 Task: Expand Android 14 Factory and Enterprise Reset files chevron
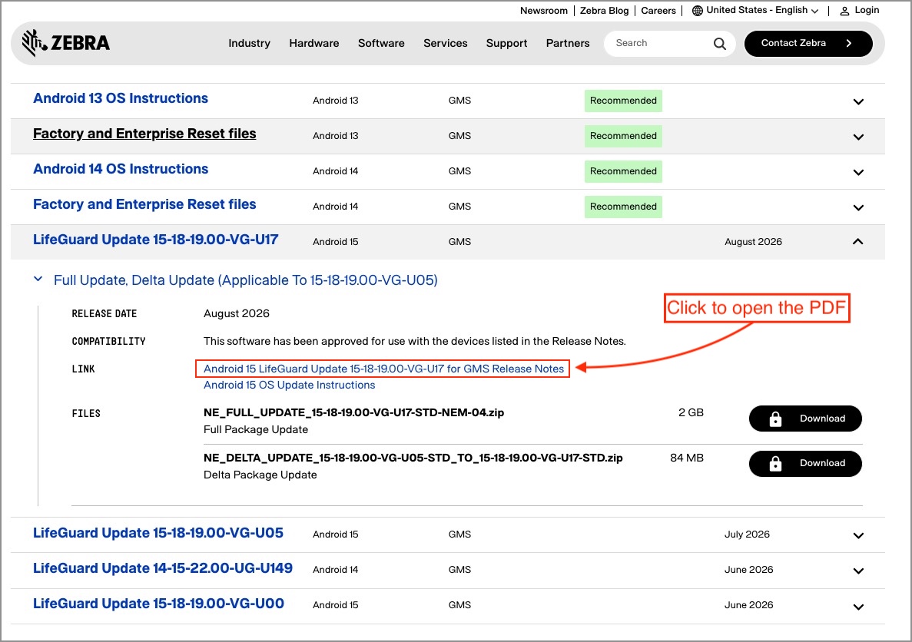[858, 207]
